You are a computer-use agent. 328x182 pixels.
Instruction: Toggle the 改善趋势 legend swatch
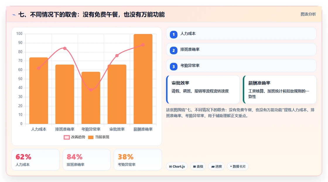tap(66, 137)
